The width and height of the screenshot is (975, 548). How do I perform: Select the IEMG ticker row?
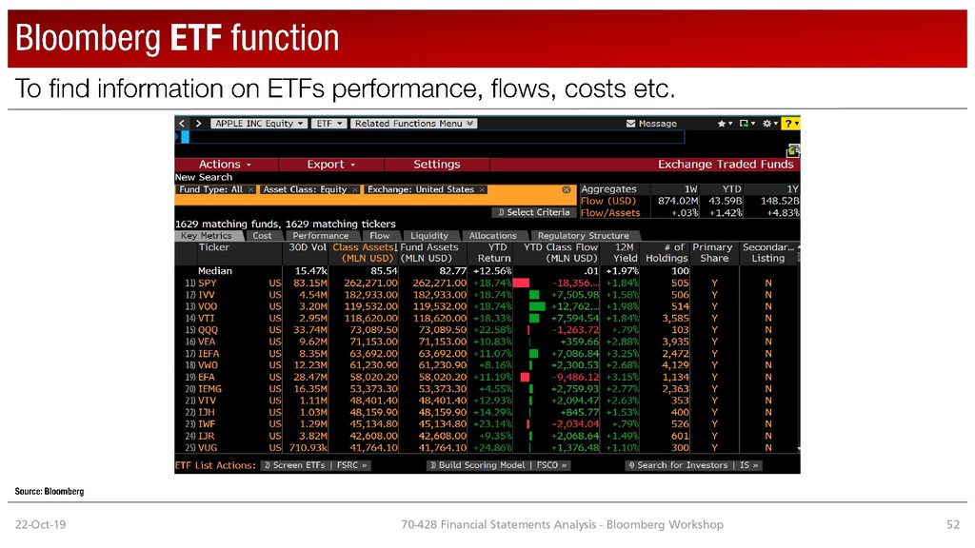pyautogui.click(x=487, y=389)
